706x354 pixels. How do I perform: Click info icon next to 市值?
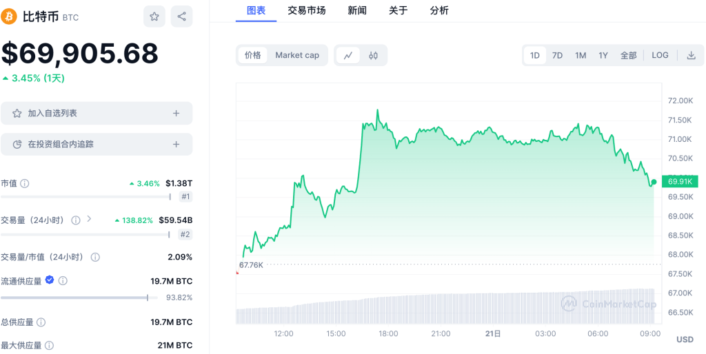(x=25, y=183)
